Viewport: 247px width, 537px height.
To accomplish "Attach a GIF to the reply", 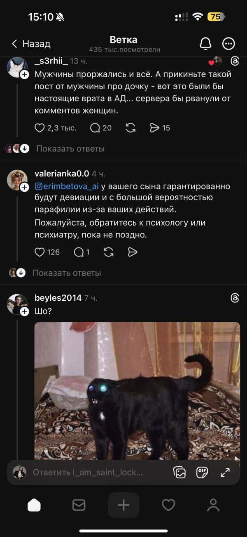I will click(x=202, y=472).
